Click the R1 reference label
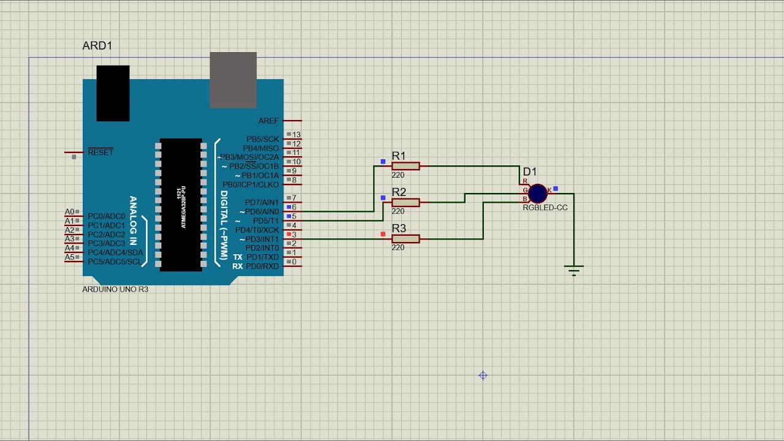 coord(399,156)
